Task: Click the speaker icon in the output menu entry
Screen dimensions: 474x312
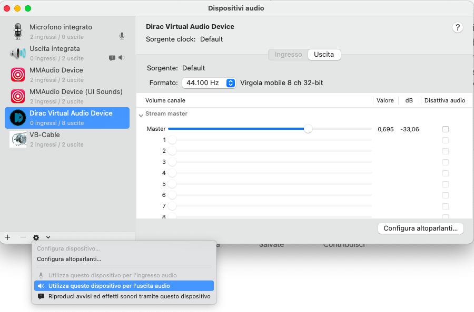Action: point(41,286)
